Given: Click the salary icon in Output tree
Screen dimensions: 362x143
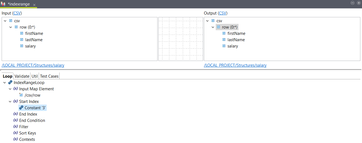Looking at the screenshot, I should 224,46.
